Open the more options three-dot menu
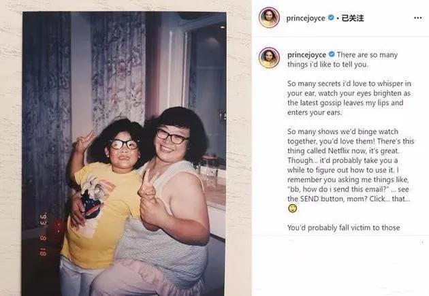 [x=417, y=18]
